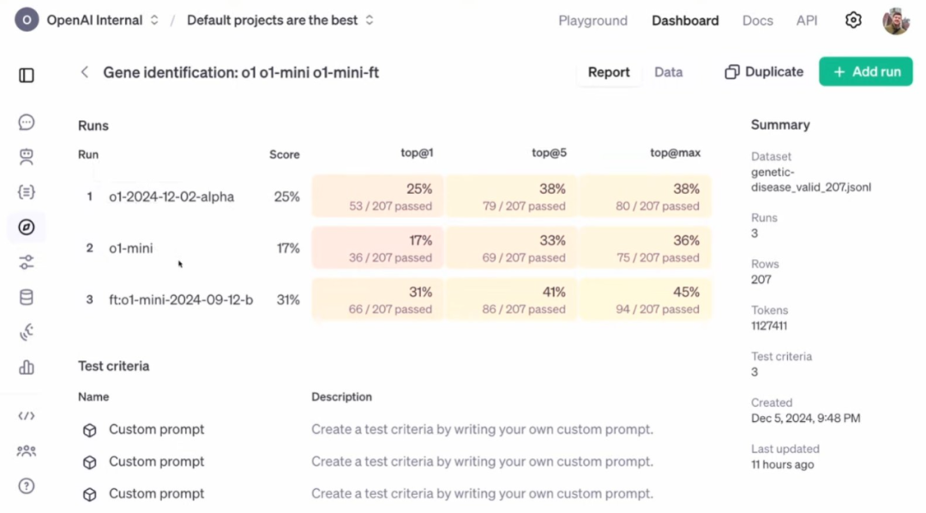Open the chat bubble icon in sidebar
This screenshot has height=513, width=926.
pyautogui.click(x=27, y=123)
